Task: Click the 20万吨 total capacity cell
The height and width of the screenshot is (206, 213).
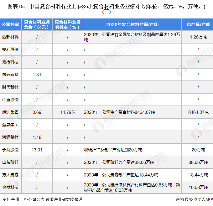Action: 198,150
